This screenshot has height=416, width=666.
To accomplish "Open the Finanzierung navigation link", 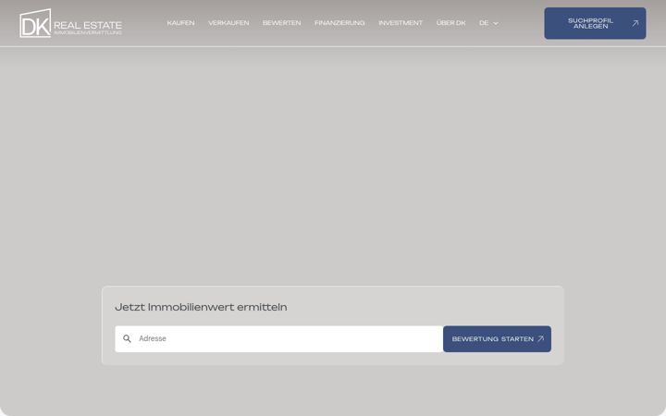I will 339,23.
